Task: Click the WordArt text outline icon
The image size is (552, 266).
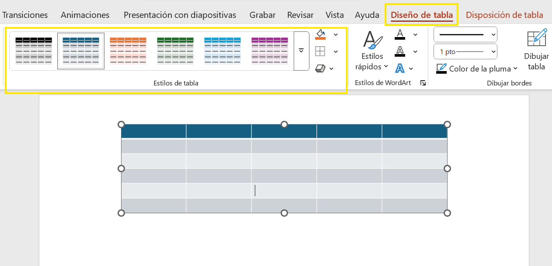Action: pos(399,51)
